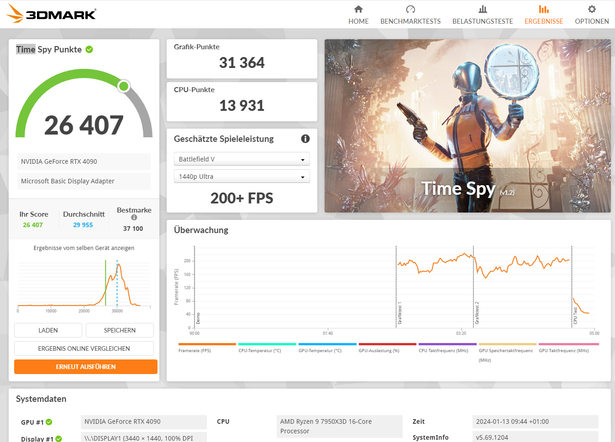Click the Belastungsteste bar chart icon

483,9
